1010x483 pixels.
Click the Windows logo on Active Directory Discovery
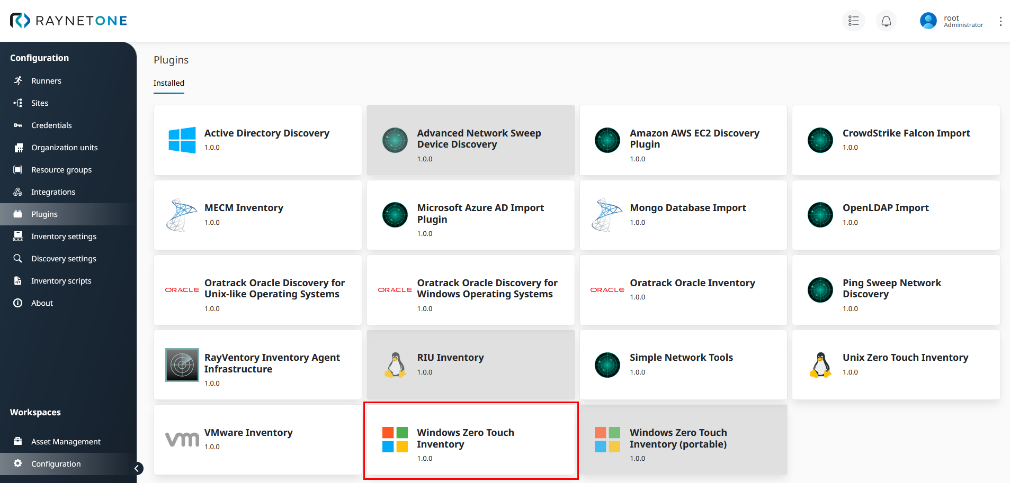(x=182, y=140)
